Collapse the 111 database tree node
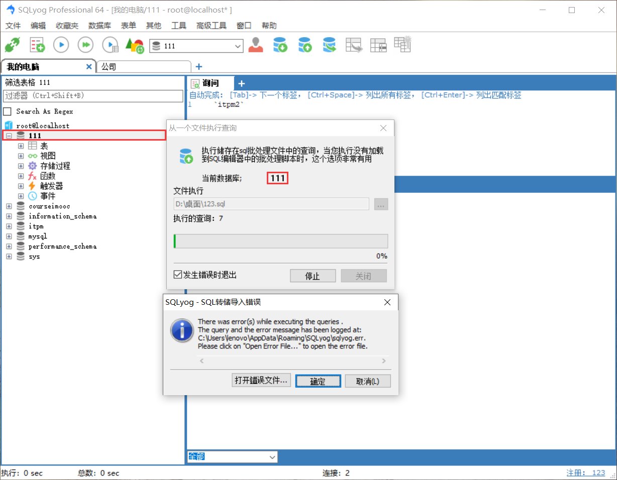 (x=9, y=136)
